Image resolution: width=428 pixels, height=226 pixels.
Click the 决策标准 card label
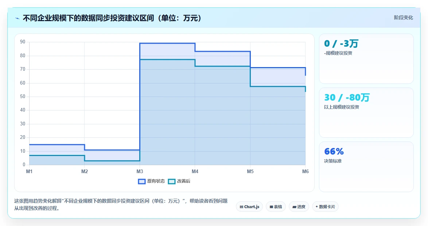[333, 161]
